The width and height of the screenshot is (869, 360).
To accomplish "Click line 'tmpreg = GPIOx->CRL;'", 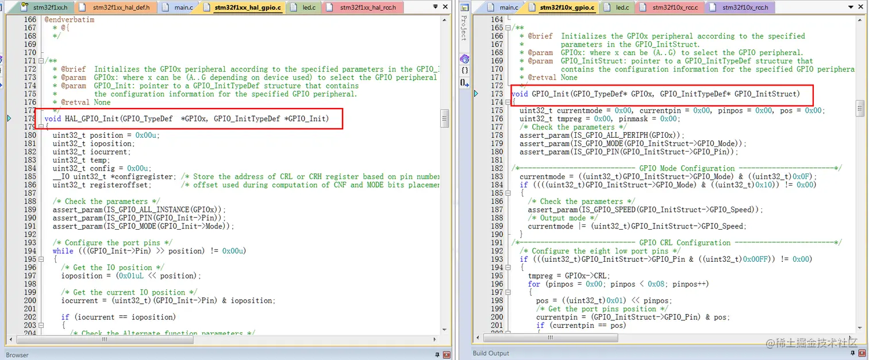I will coord(569,276).
